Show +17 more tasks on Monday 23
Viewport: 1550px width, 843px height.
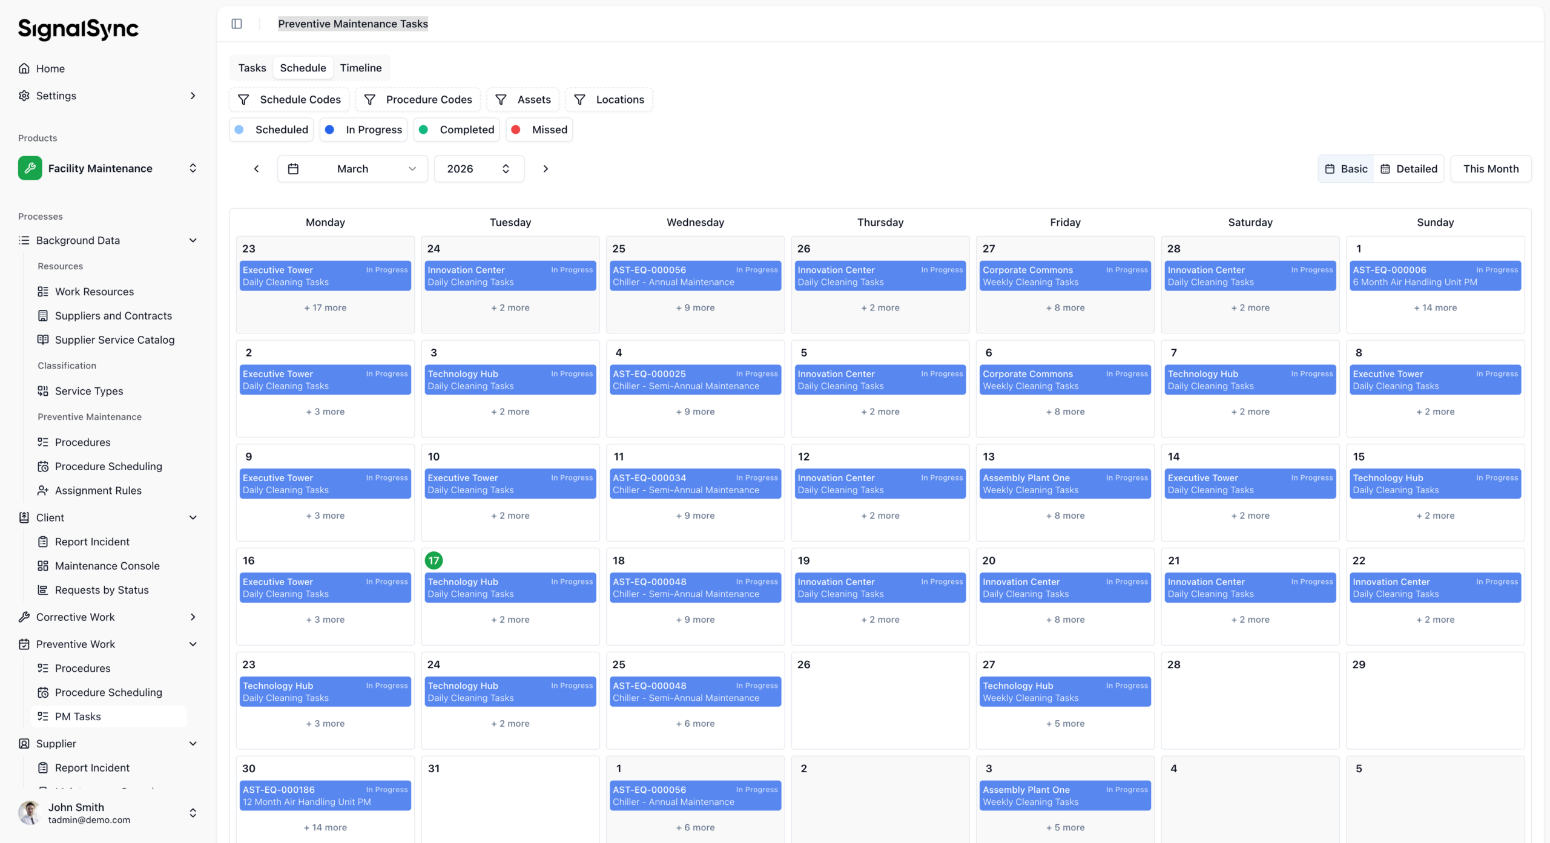tap(325, 307)
